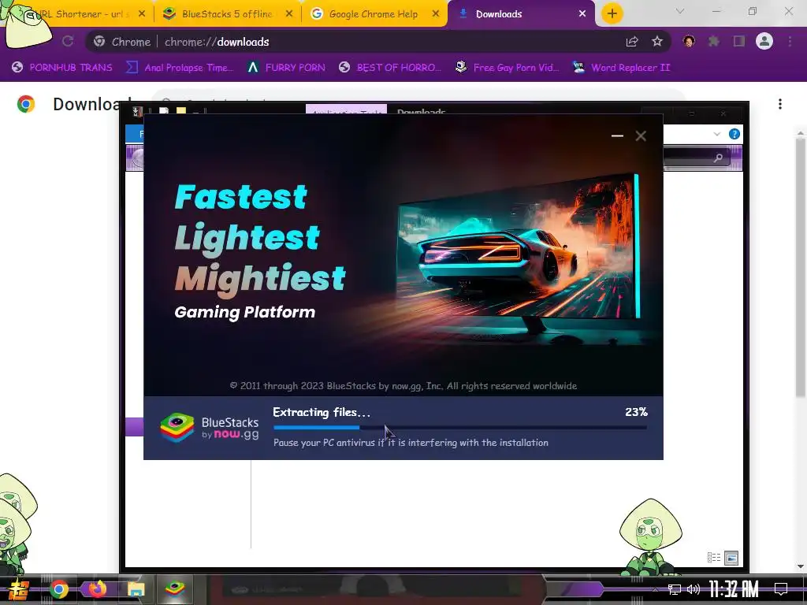Open the Extensions puzzle-piece menu
807x605 pixels.
pyautogui.click(x=714, y=41)
